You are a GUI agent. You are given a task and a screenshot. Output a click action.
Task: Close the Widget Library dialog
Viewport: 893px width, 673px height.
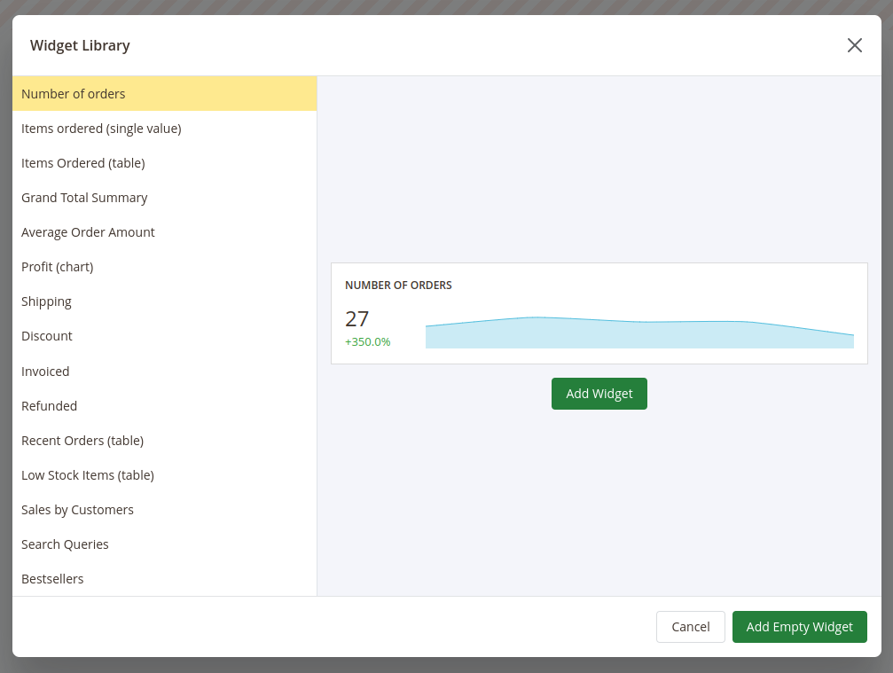coord(854,45)
